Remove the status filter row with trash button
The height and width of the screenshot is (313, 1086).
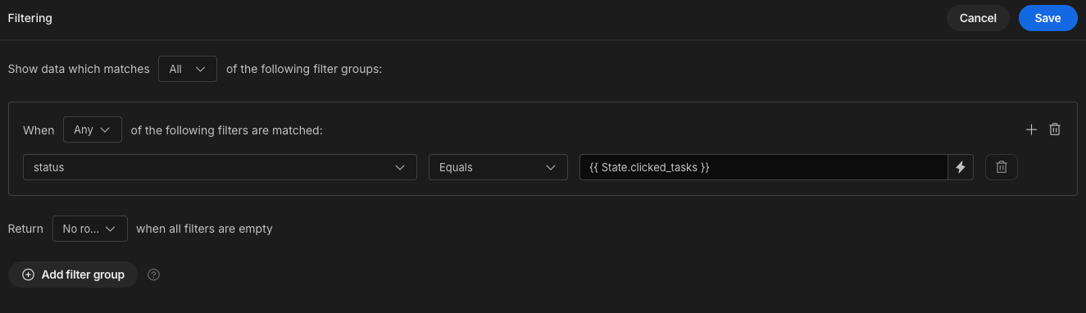[x=1001, y=167]
